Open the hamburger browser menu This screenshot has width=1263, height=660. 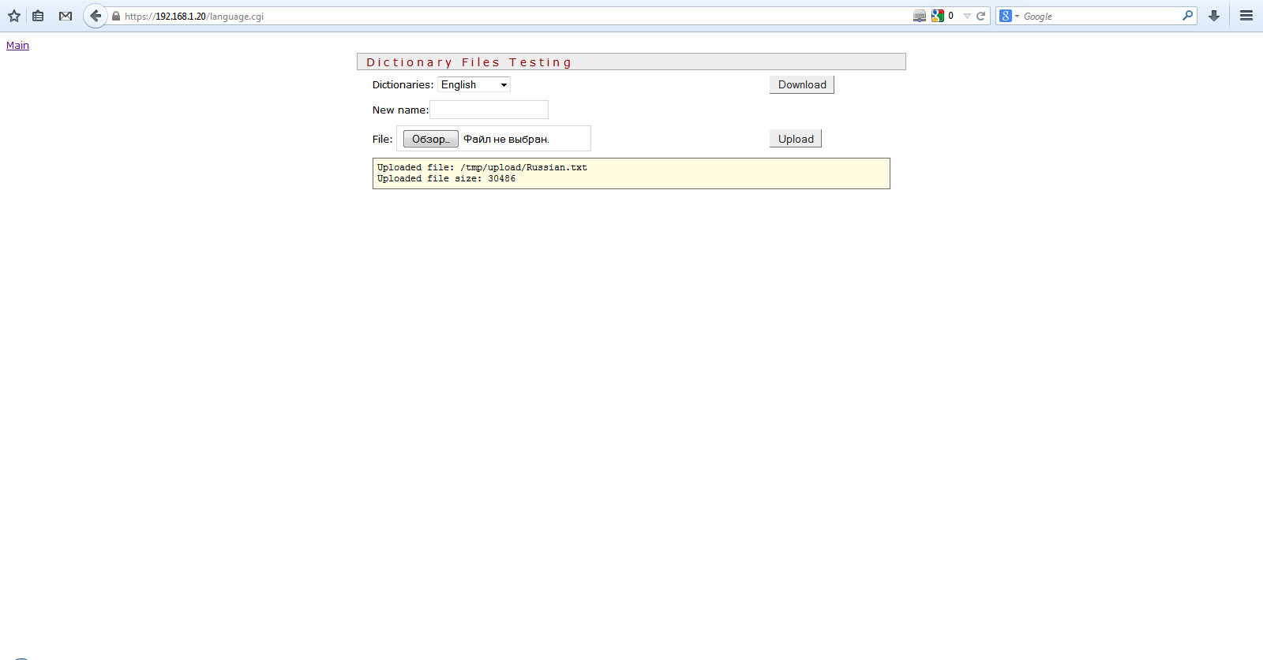pyautogui.click(x=1246, y=16)
